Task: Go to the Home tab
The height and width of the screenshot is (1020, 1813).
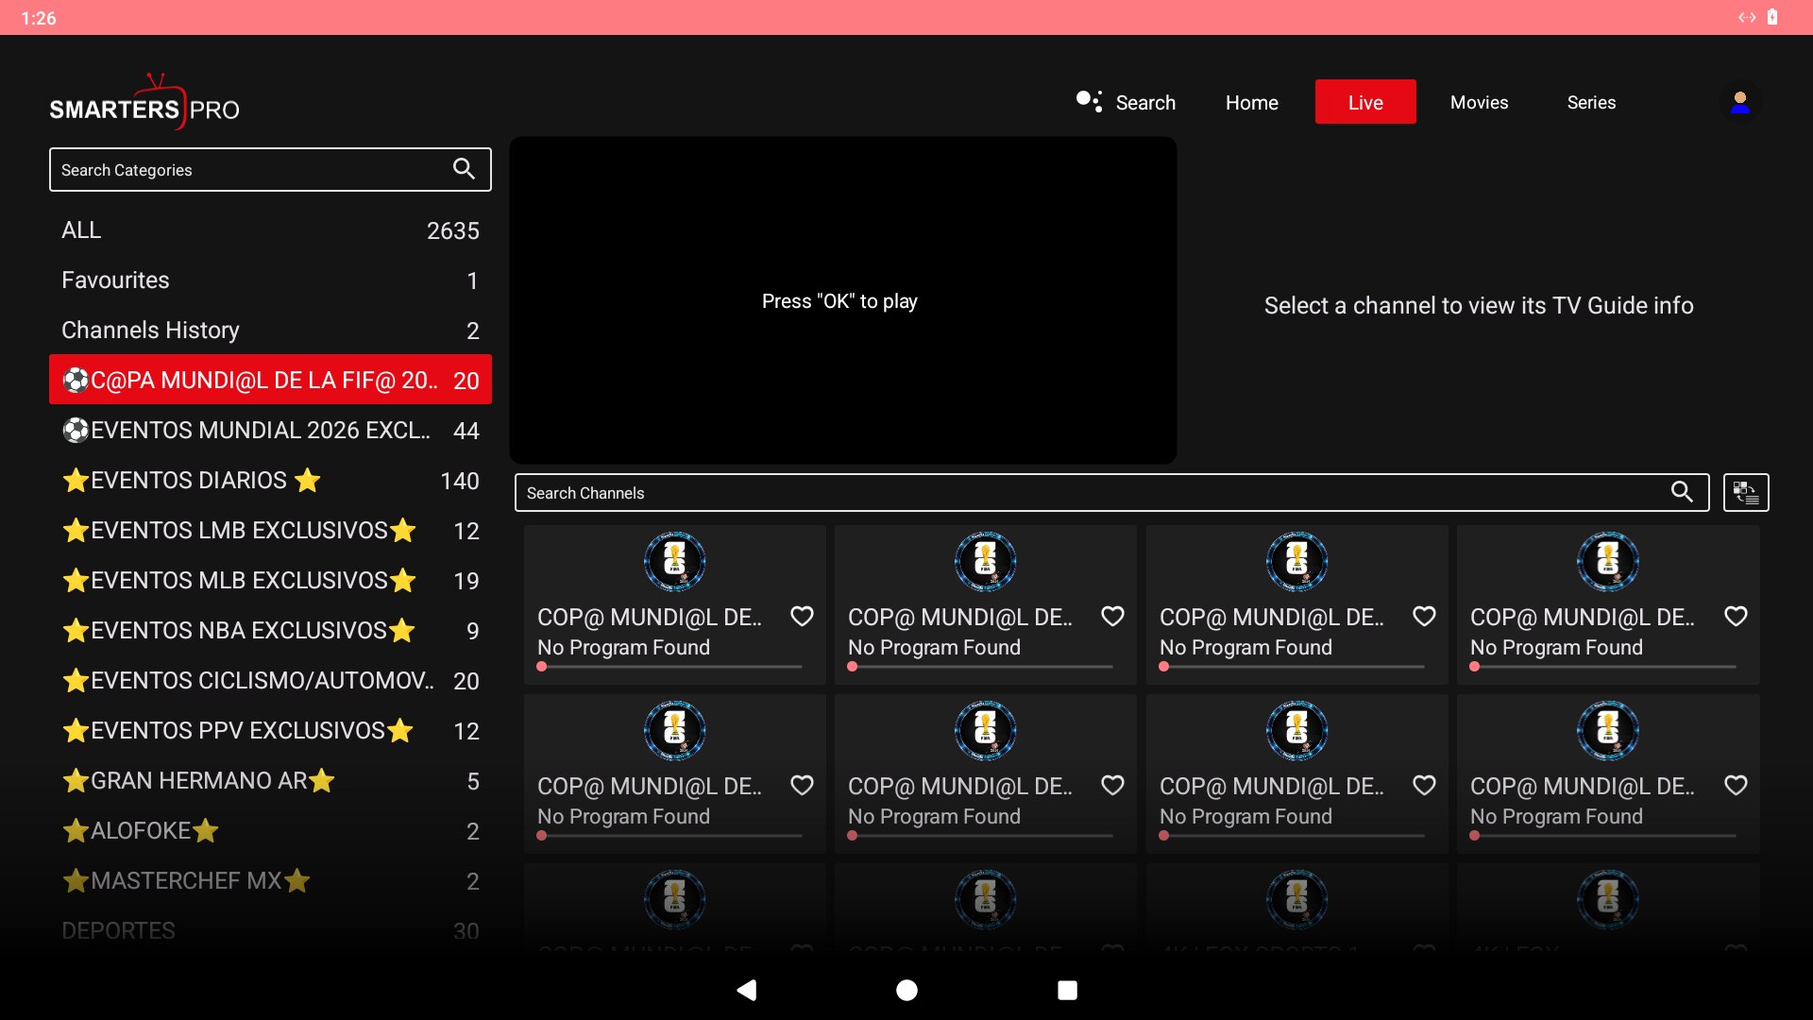Action: click(1251, 102)
